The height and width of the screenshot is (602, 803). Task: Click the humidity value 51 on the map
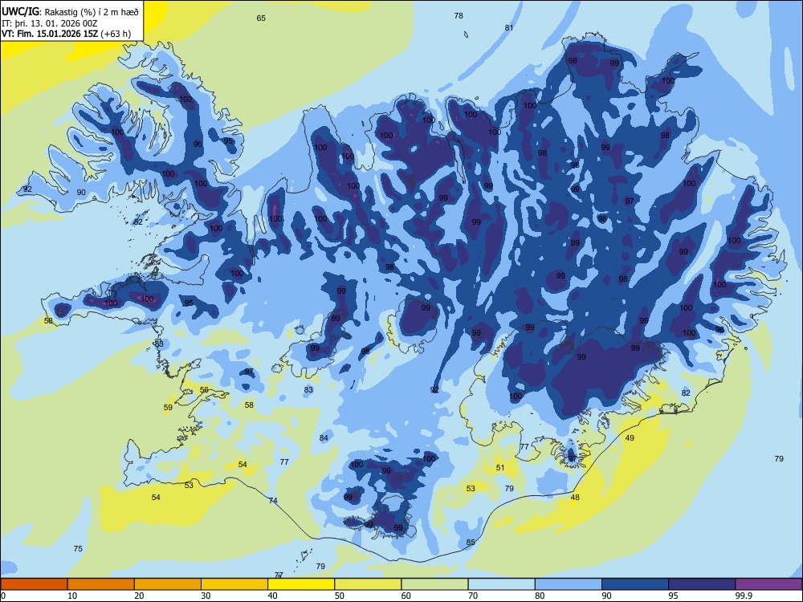tap(500, 468)
